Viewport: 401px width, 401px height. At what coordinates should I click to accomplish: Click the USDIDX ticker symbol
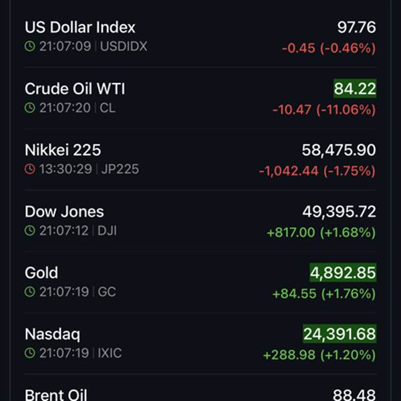point(124,47)
